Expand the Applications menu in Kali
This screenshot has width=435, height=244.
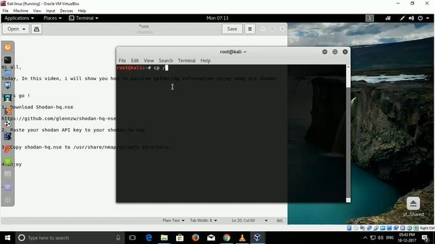point(19,18)
